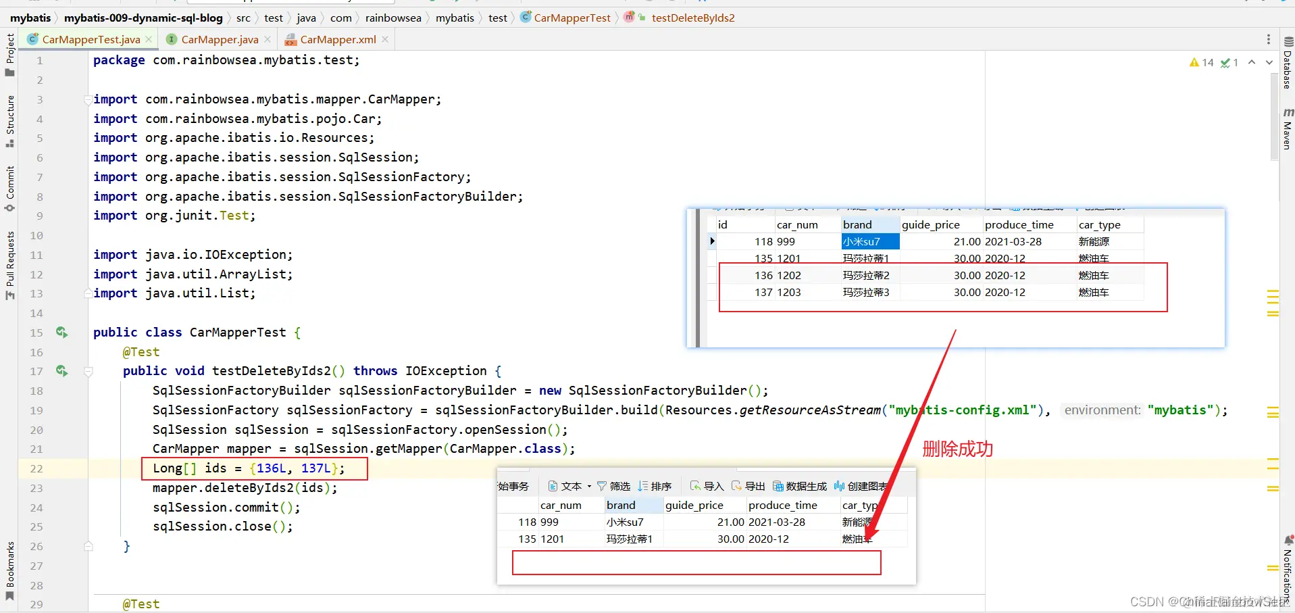Open the Maven tool window

click(x=1288, y=128)
